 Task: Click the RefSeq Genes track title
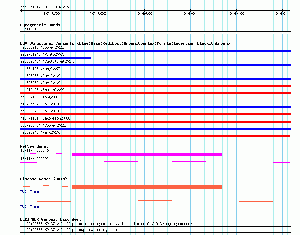click(x=34, y=146)
